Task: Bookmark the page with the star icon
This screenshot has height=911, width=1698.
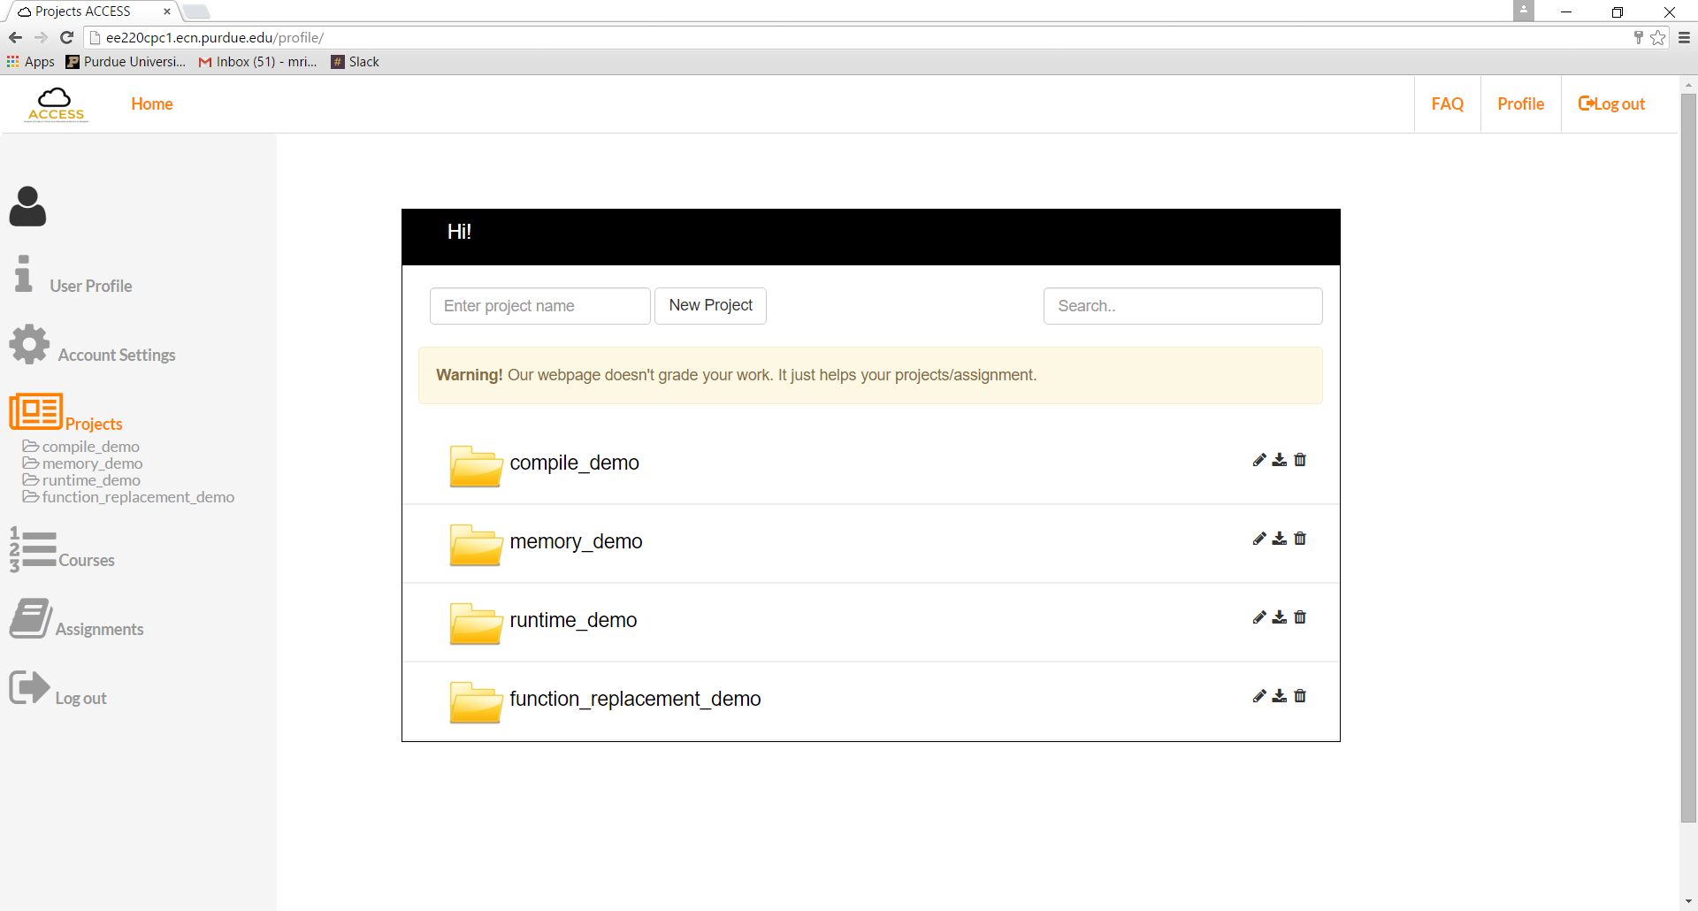Action: (1658, 37)
